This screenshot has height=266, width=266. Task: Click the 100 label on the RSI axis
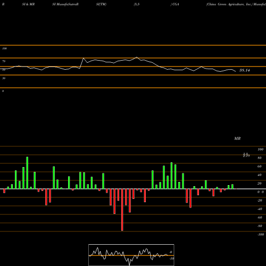(x=4, y=48)
